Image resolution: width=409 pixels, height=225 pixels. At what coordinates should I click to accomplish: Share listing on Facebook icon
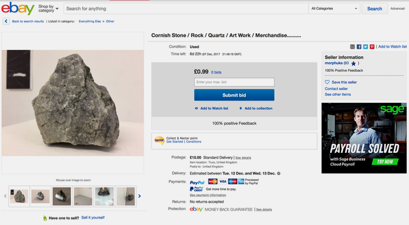[x=359, y=46]
